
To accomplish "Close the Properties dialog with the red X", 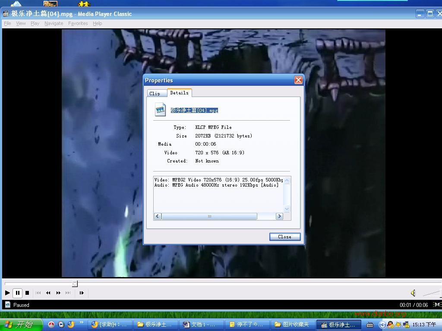I will point(298,80).
